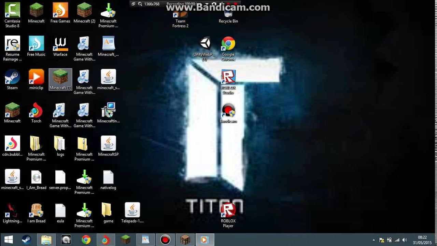
Task: Open the MinecraftIn... installer icon
Action: (x=108, y=113)
